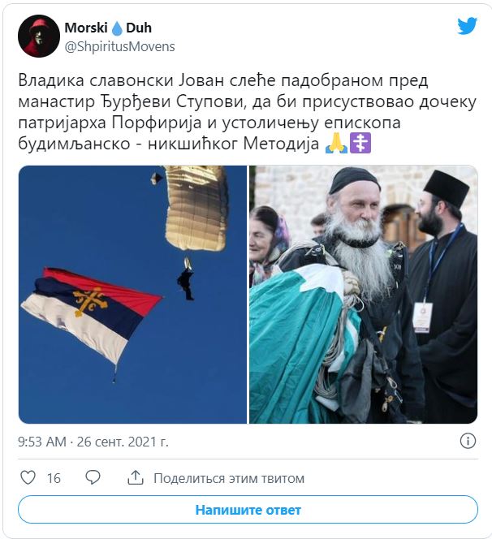Open the parachute with flag photo

(x=132, y=295)
